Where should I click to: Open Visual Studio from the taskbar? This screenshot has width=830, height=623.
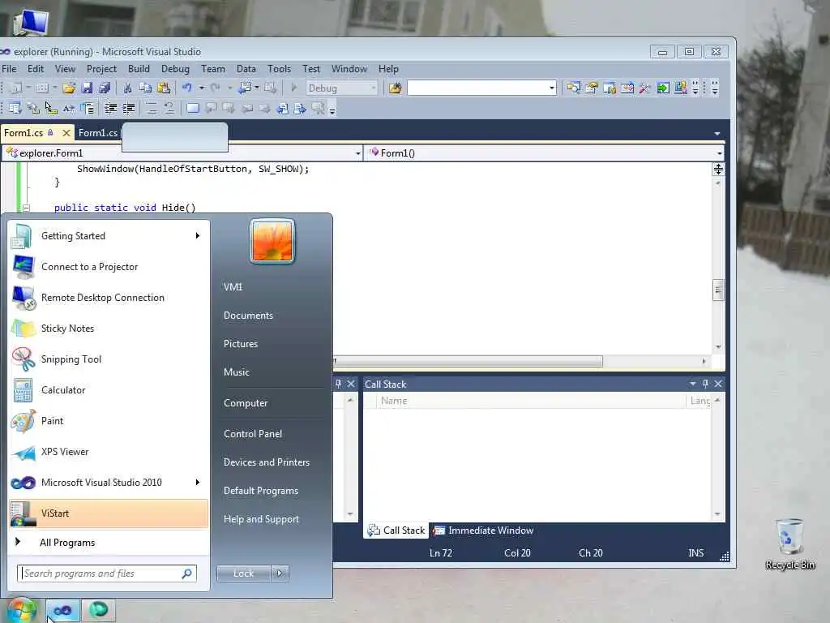tap(62, 610)
